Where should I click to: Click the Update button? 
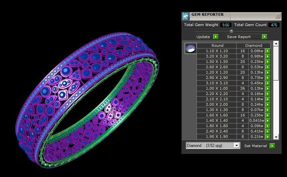[204, 37]
